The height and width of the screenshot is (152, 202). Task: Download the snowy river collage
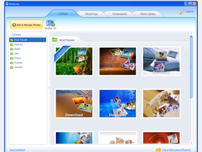161,61
